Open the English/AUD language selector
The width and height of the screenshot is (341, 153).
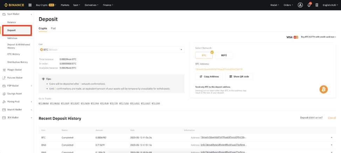(330, 5)
